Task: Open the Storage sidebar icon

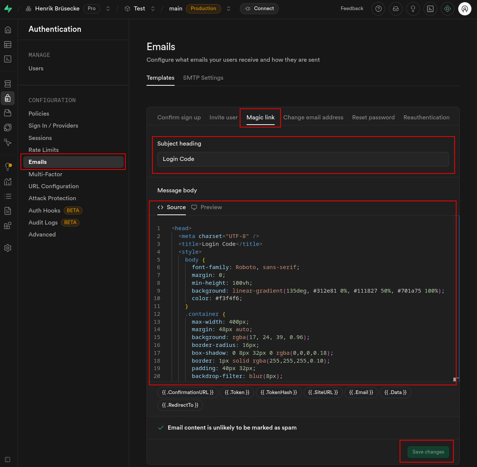Action: tap(7, 113)
